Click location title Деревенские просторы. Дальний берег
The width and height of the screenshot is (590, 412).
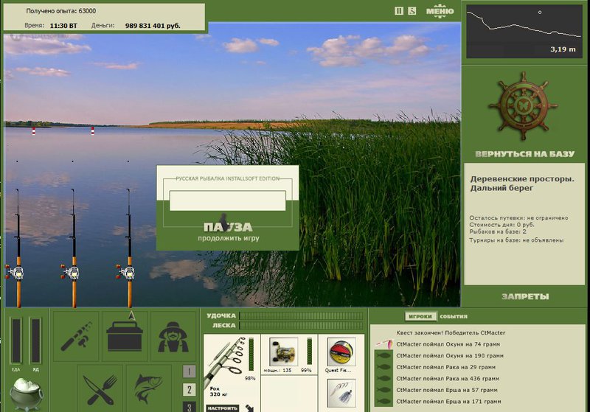pos(522,183)
